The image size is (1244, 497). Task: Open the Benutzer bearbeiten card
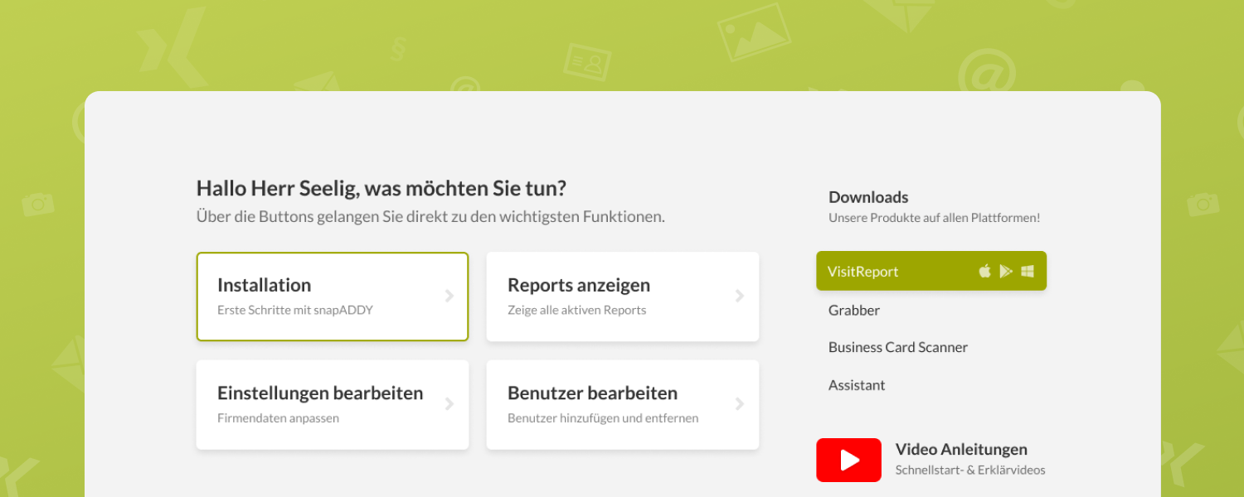(x=623, y=404)
